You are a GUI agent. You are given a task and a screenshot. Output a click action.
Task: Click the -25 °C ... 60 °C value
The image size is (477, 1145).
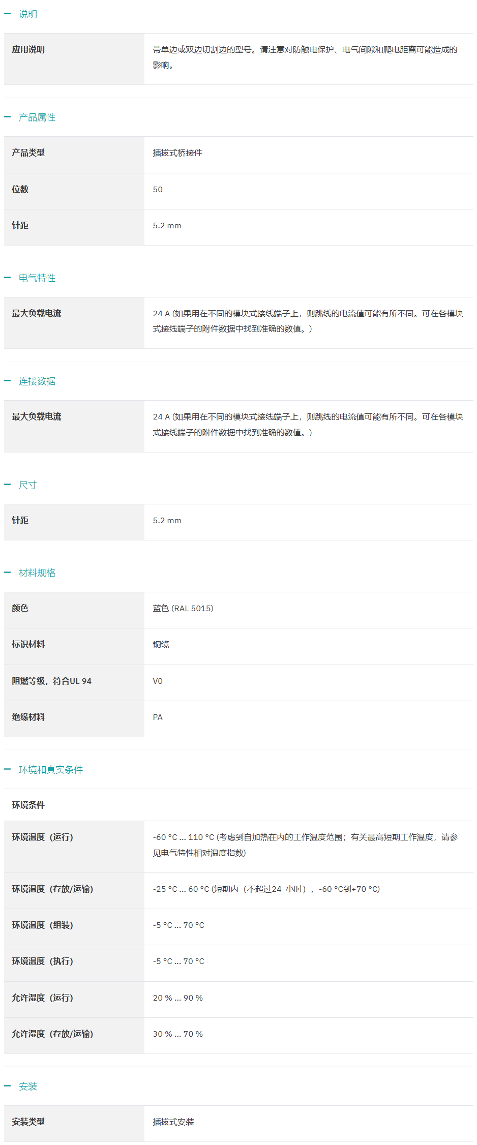(x=266, y=889)
